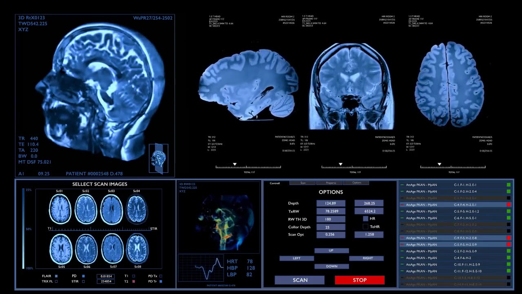
Task: Click the TxRW field showing 78.2589
Action: [x=331, y=211]
